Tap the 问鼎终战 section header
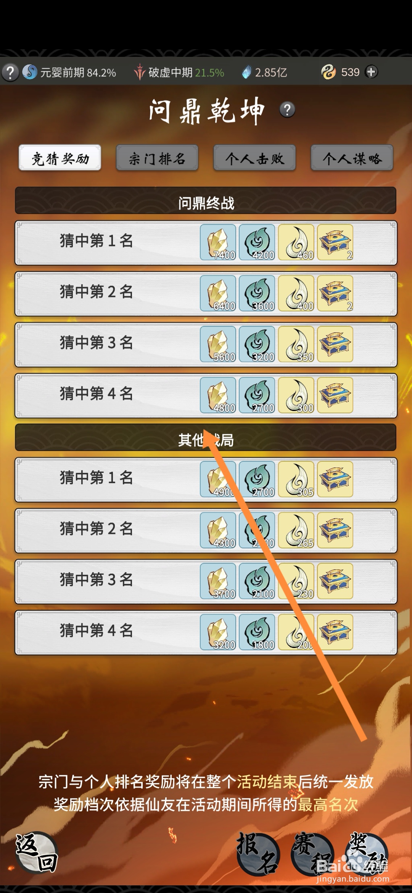This screenshot has width=412, height=893. (x=206, y=201)
